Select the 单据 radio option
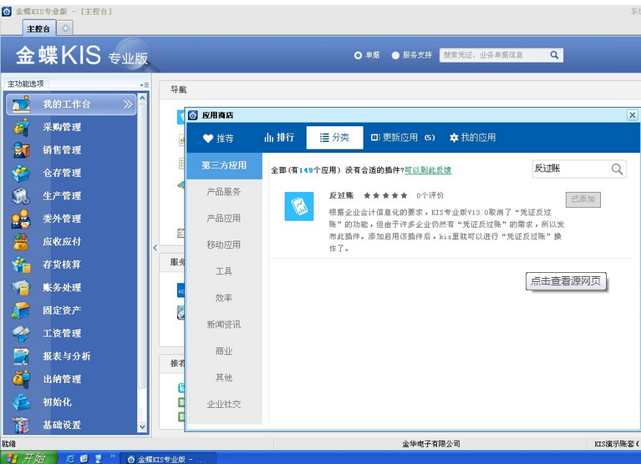The image size is (641, 464). (x=358, y=55)
